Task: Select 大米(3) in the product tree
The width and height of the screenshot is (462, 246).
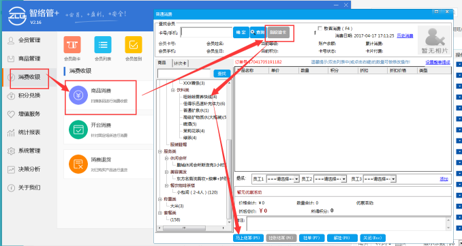Action: click(x=176, y=206)
